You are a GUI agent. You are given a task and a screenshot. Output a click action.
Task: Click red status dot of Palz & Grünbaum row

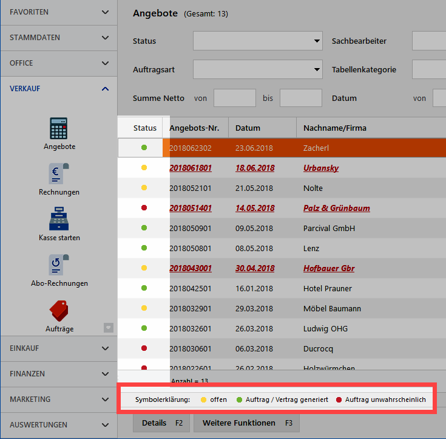[144, 208]
